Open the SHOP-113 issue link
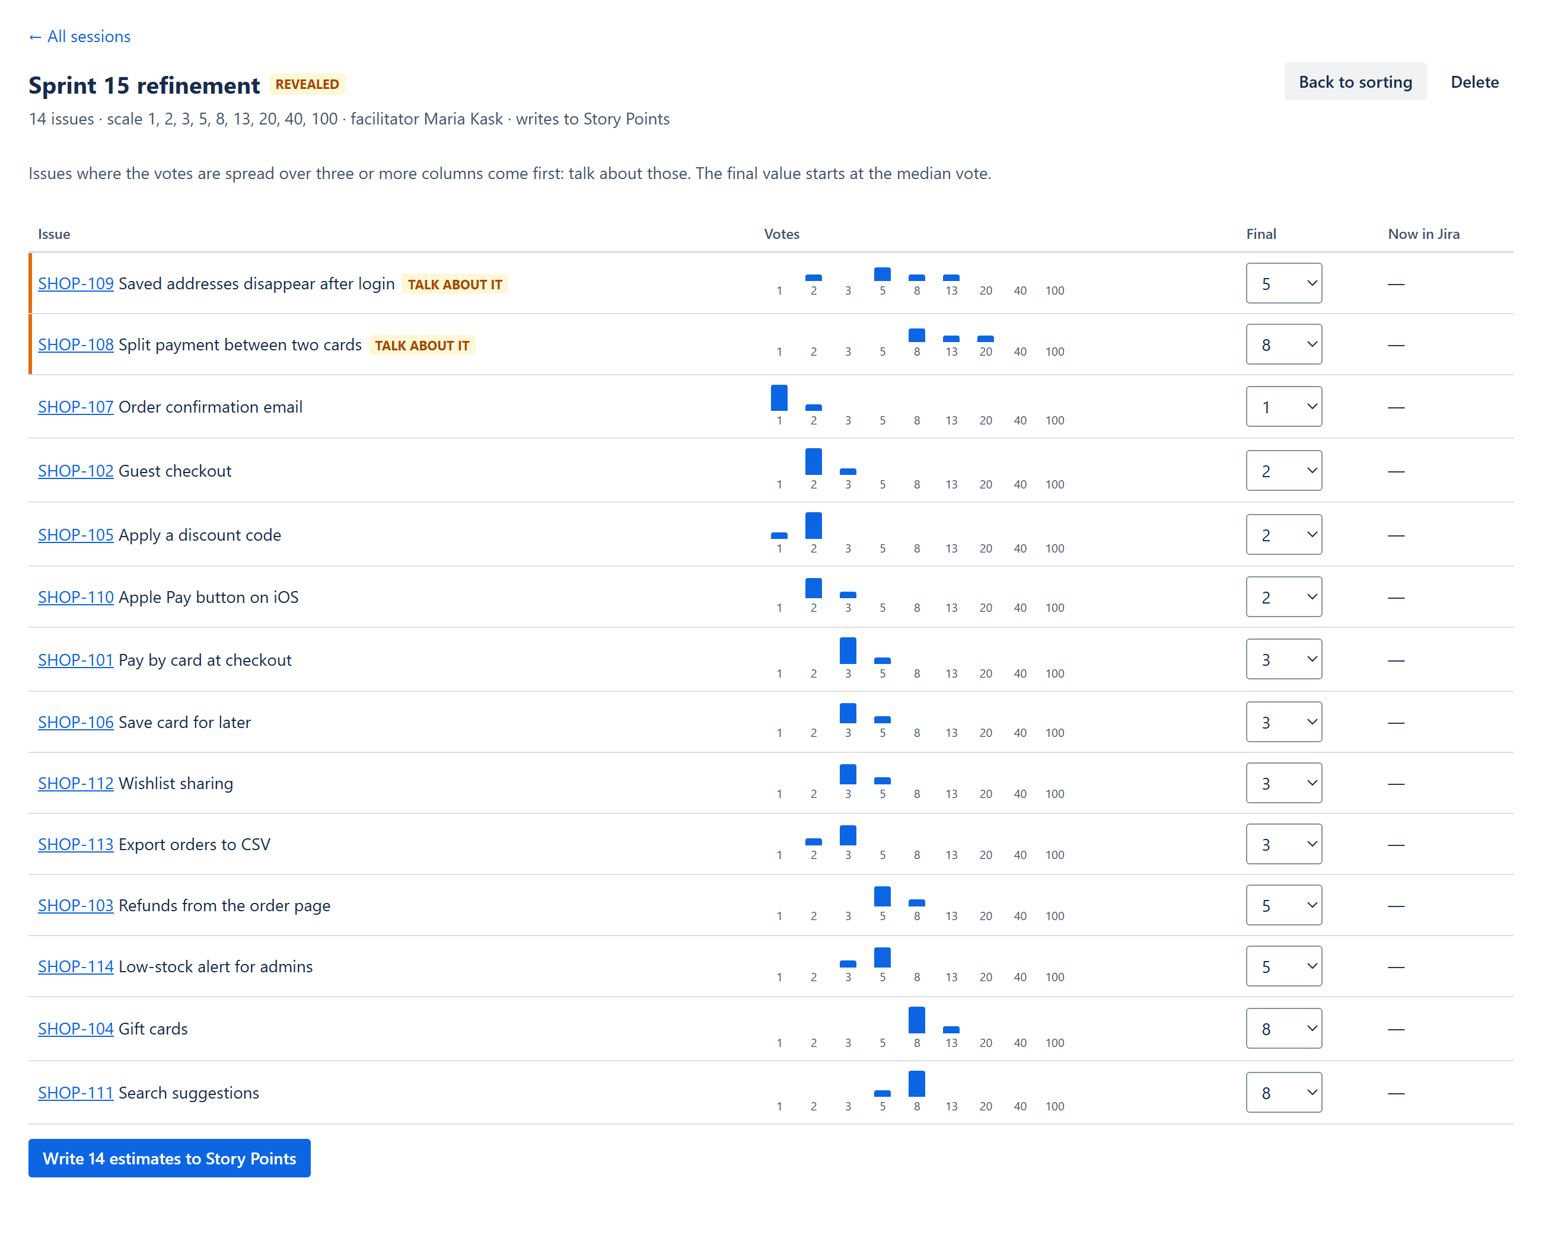The image size is (1542, 1245). (x=75, y=844)
